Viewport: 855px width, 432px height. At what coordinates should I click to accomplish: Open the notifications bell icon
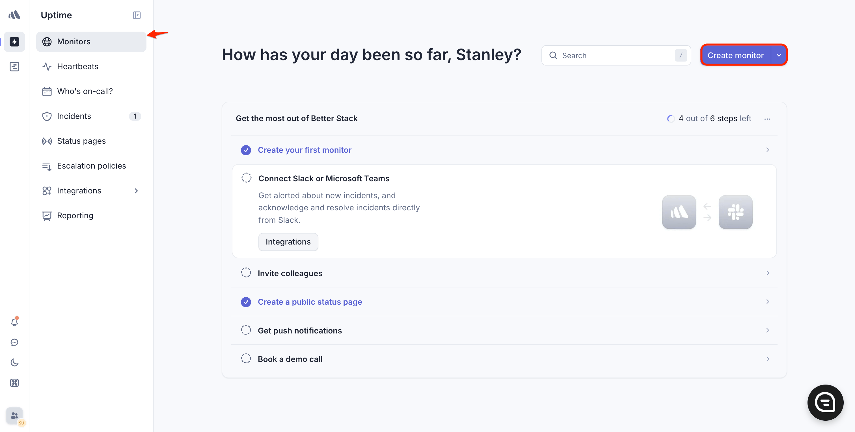pos(14,322)
